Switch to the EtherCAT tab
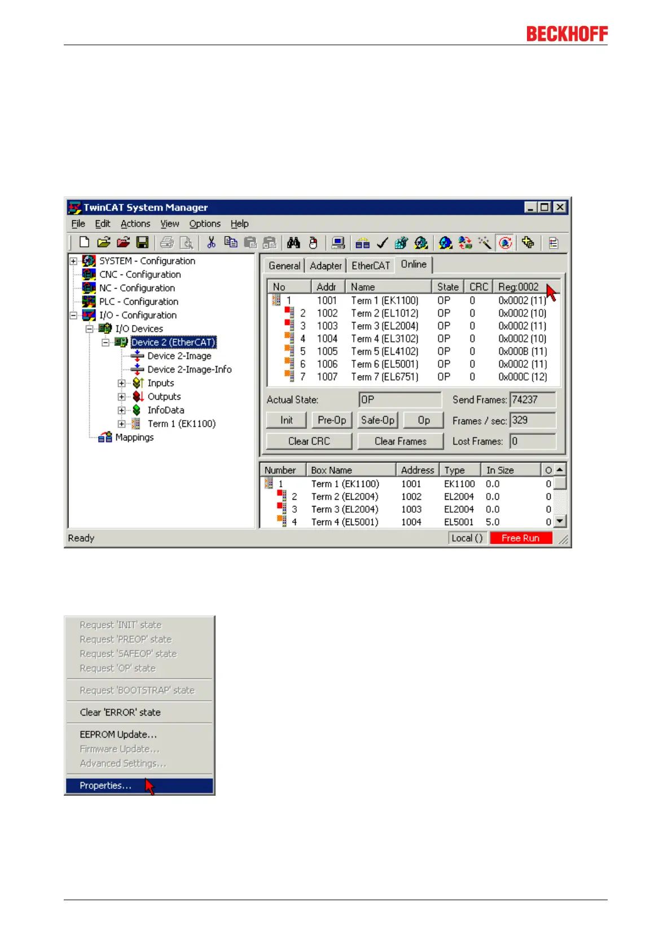The height and width of the screenshot is (951, 672). coord(371,265)
